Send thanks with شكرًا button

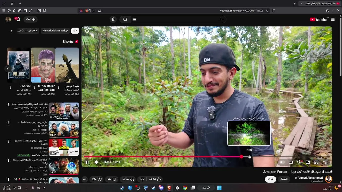[x=97, y=179]
